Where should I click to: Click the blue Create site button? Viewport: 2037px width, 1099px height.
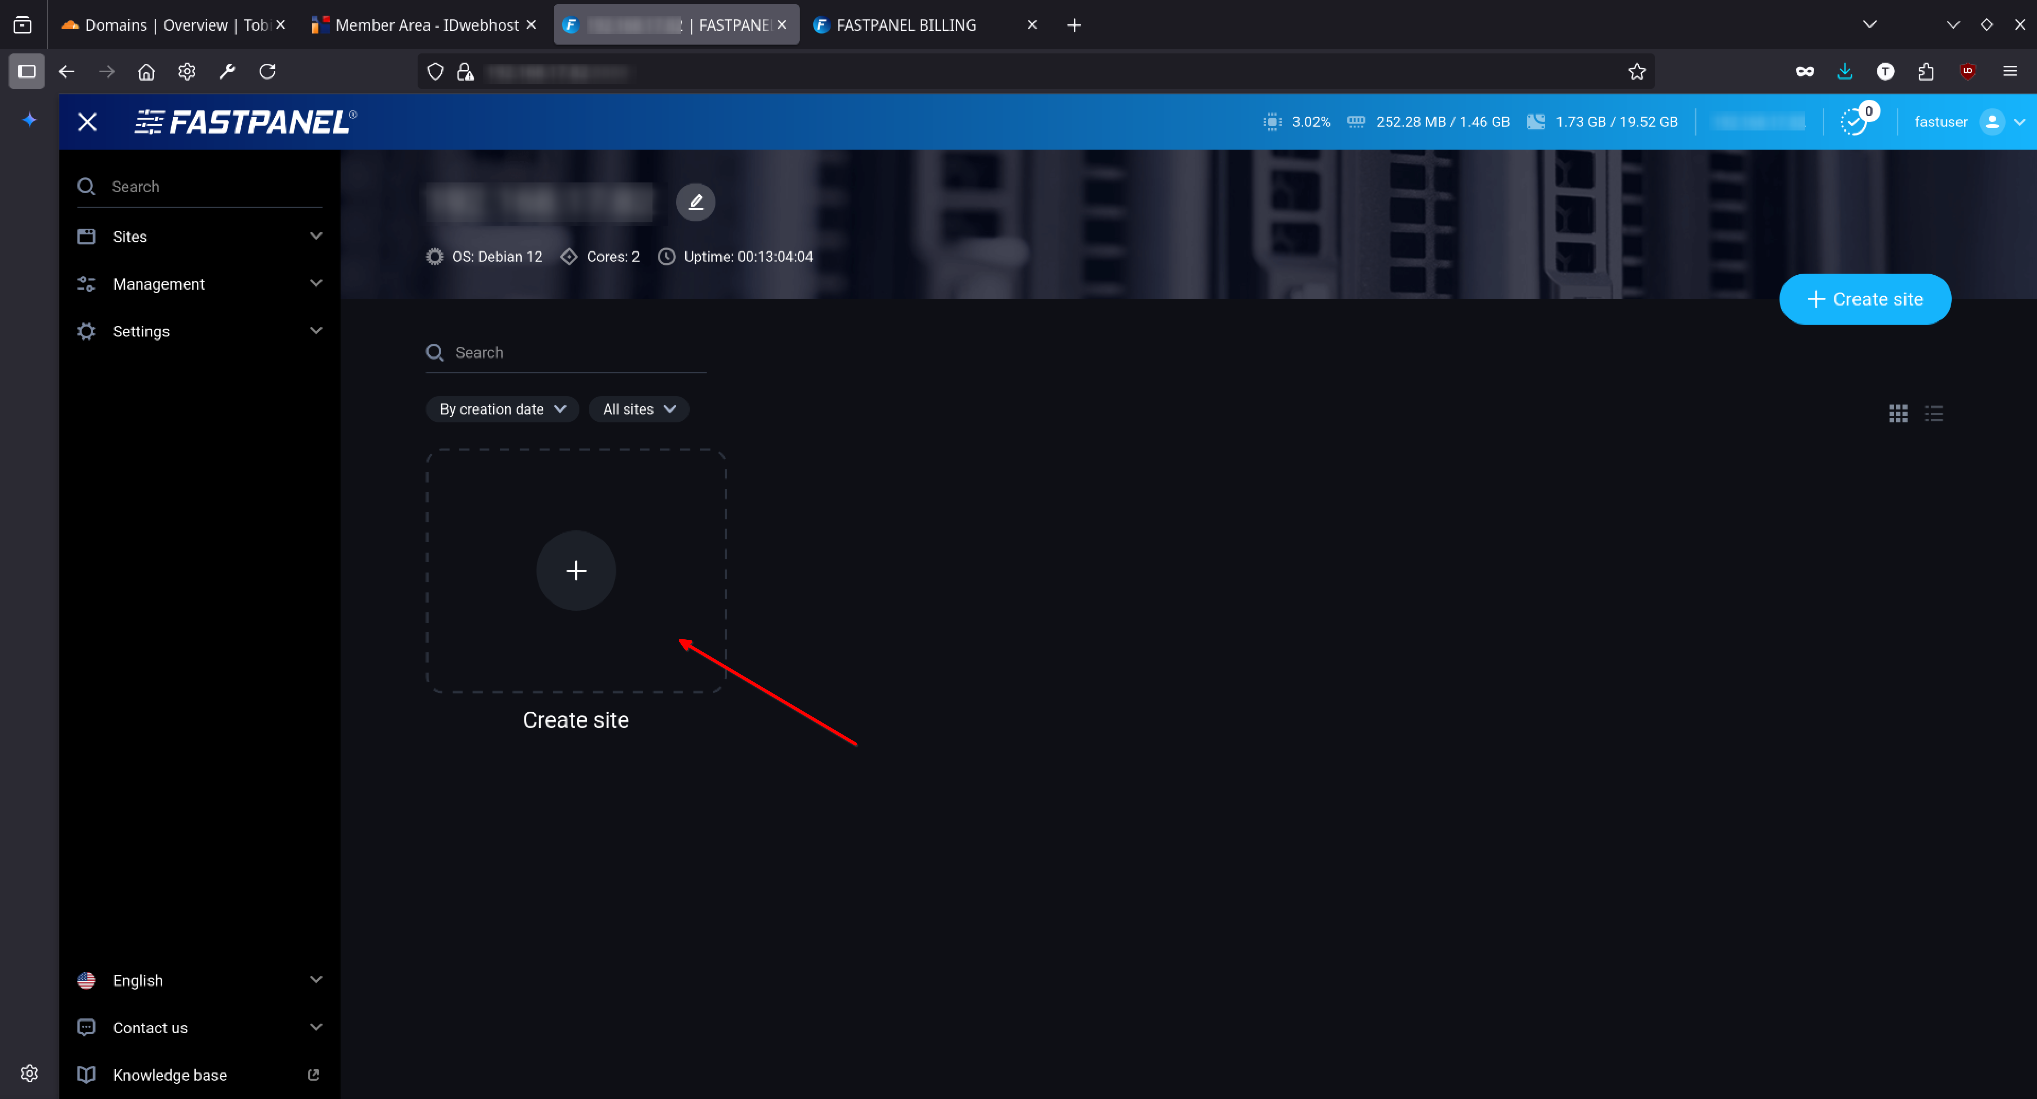pyautogui.click(x=1865, y=299)
